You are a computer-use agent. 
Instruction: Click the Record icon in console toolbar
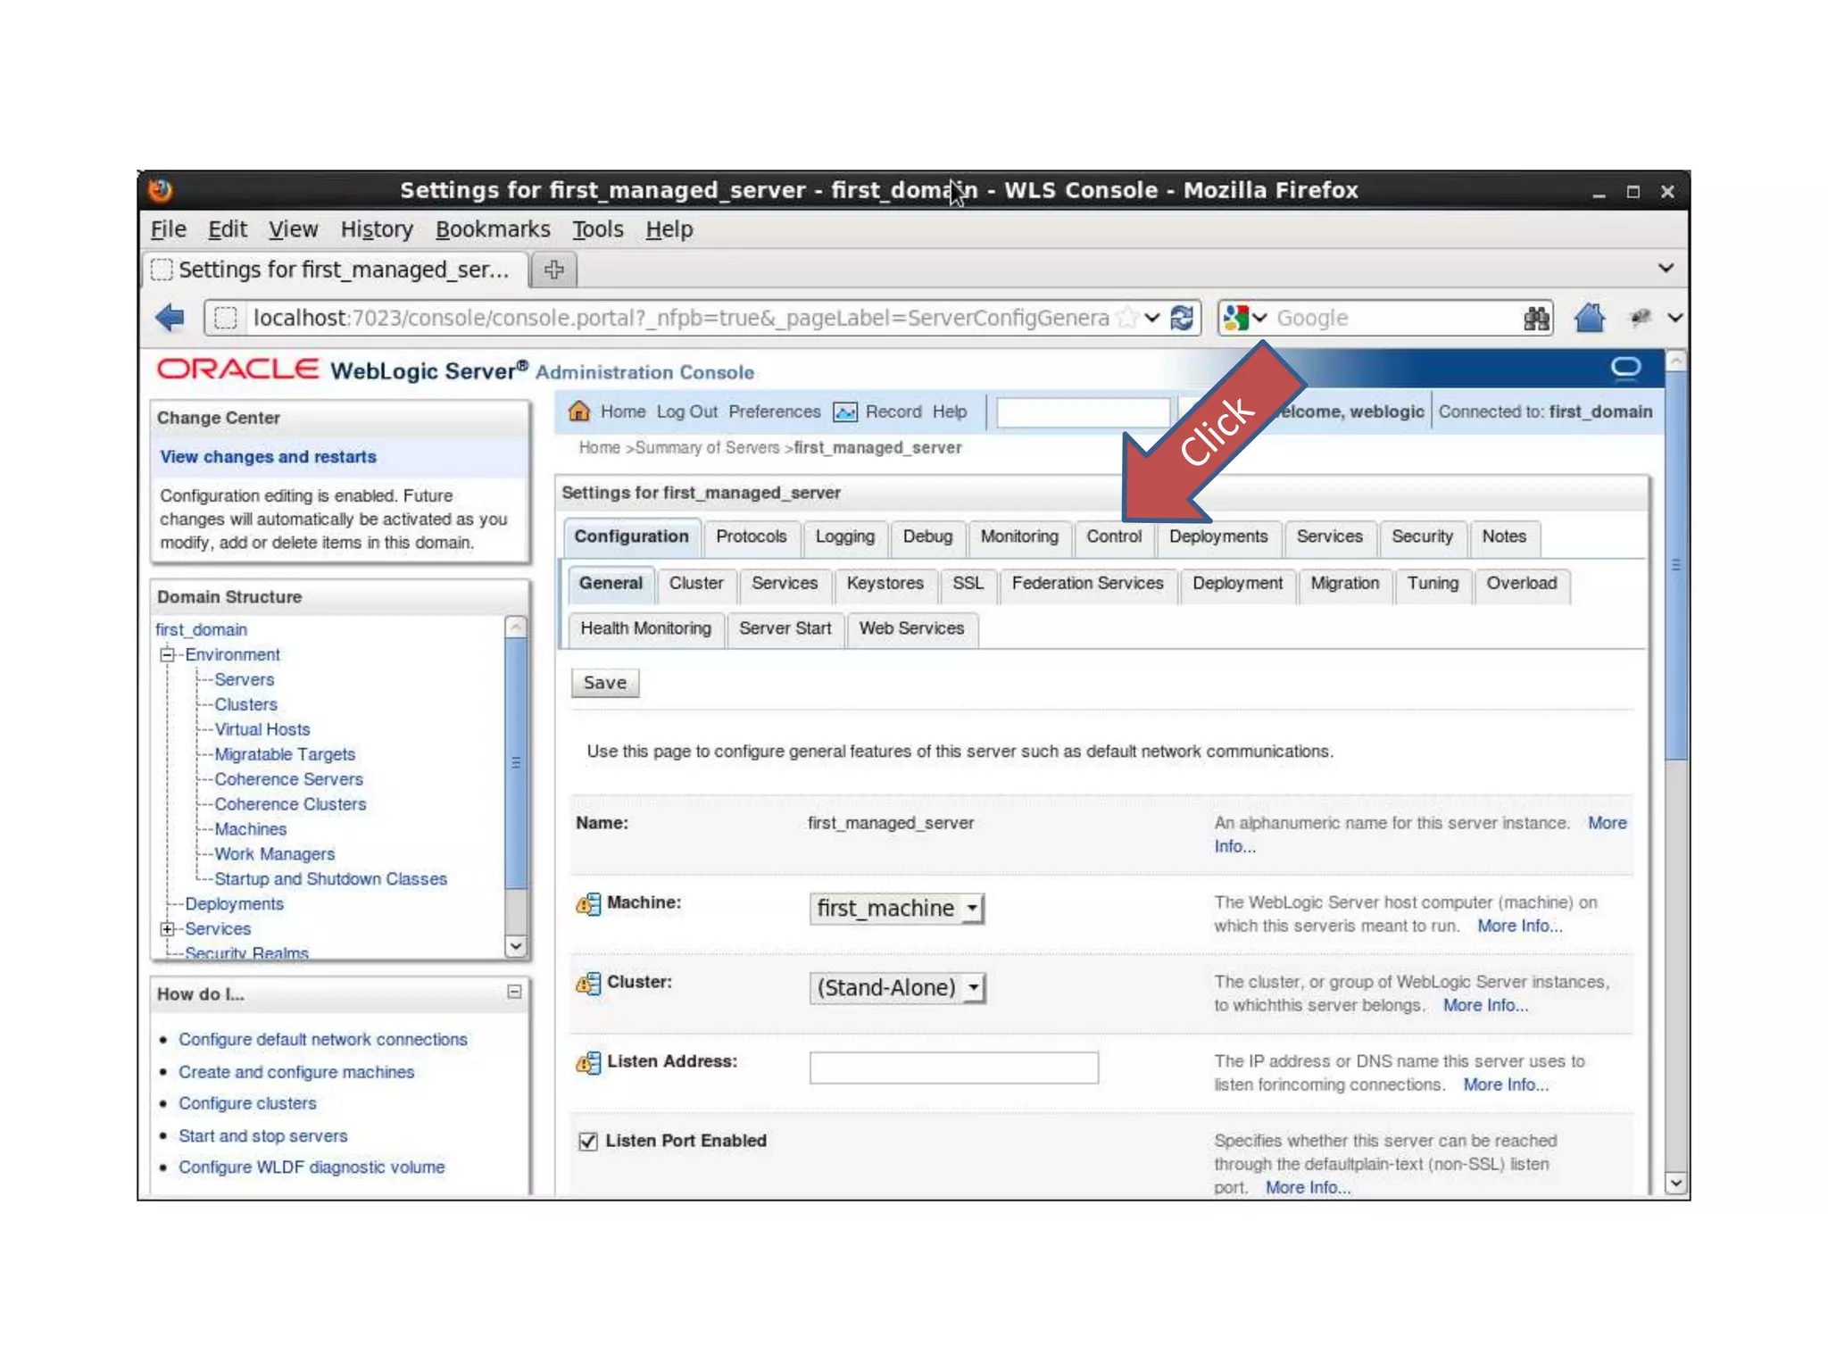tap(844, 411)
